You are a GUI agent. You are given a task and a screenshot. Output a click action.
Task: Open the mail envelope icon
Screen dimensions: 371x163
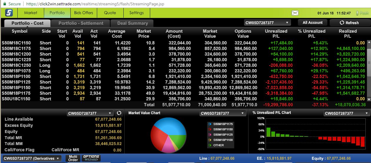(295, 13)
